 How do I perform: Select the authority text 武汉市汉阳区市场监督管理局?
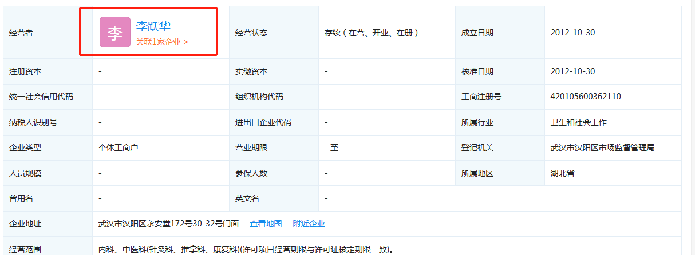[x=602, y=148]
